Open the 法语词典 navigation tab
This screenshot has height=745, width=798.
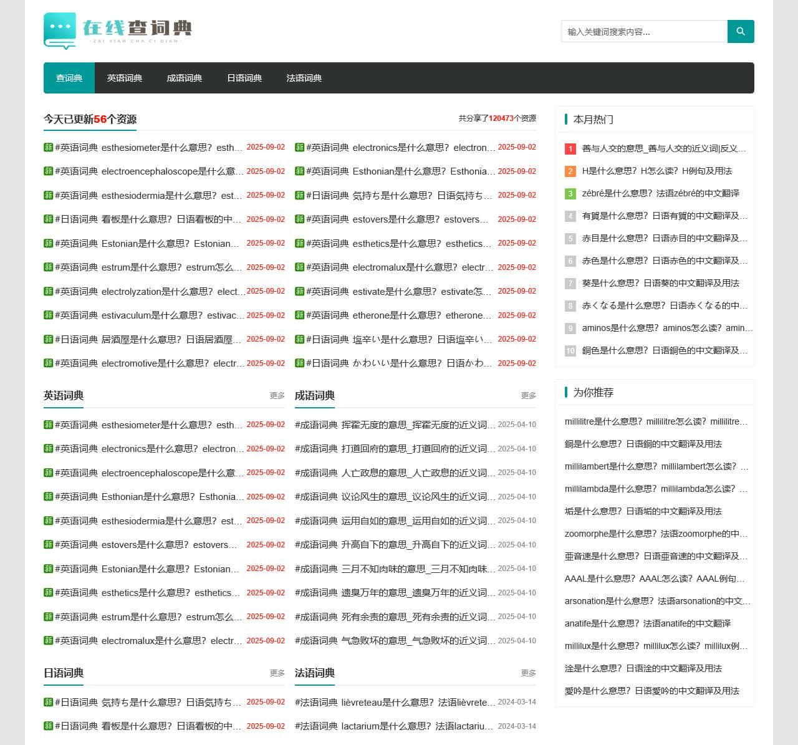tap(304, 78)
